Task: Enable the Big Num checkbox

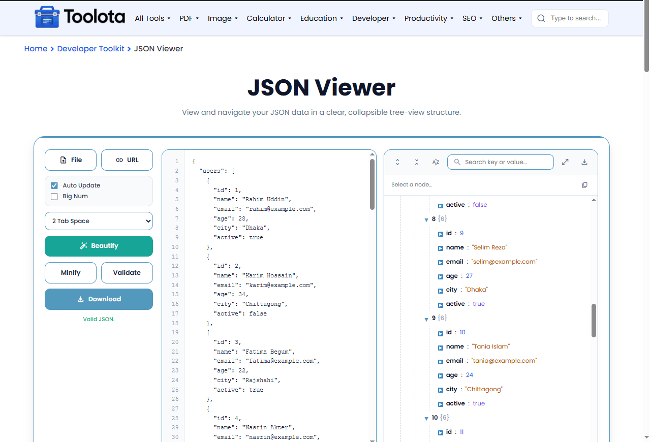Action: [x=54, y=196]
